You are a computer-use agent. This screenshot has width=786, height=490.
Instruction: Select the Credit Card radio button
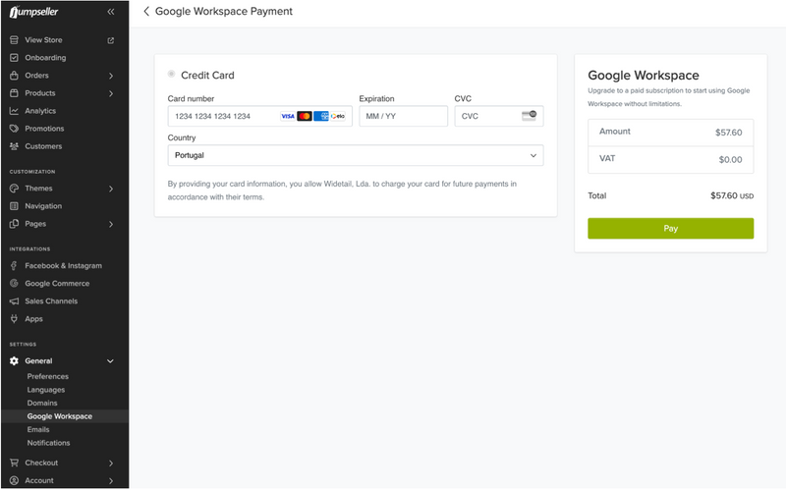click(172, 75)
